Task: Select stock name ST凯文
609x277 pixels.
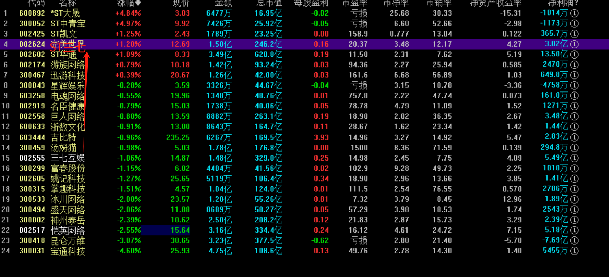Action: 64,34
